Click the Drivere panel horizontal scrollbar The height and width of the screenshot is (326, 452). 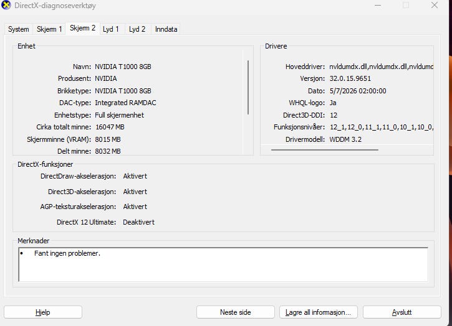click(325, 149)
